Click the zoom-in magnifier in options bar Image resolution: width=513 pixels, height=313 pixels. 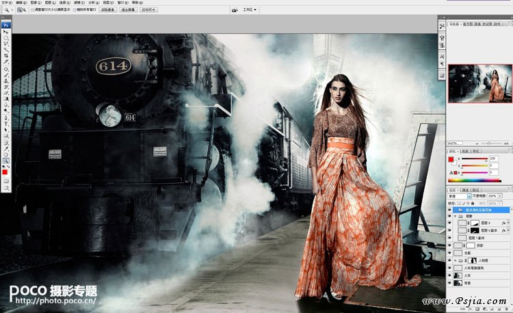18,10
